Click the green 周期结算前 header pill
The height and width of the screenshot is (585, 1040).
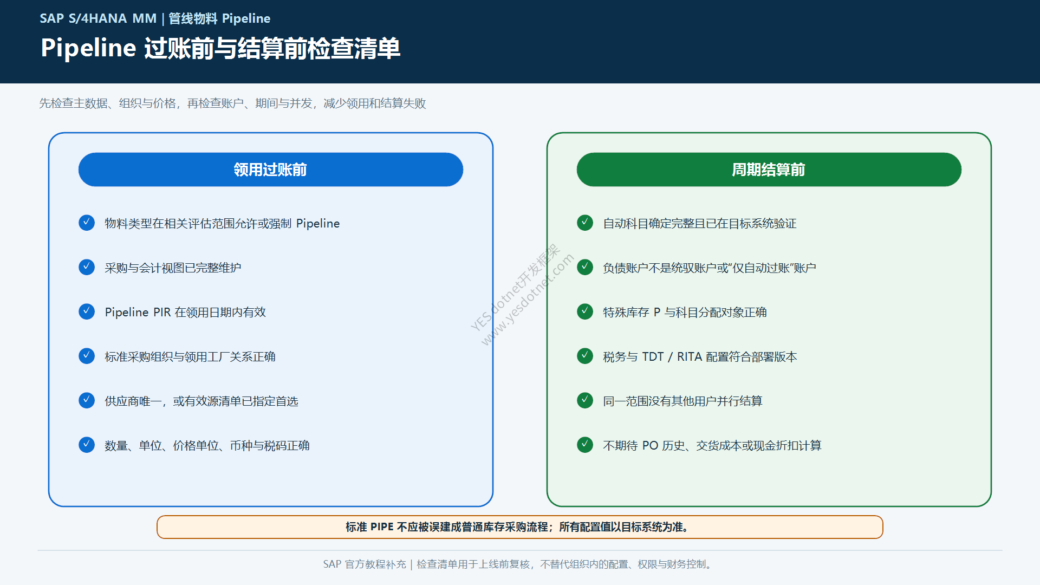[x=769, y=170]
